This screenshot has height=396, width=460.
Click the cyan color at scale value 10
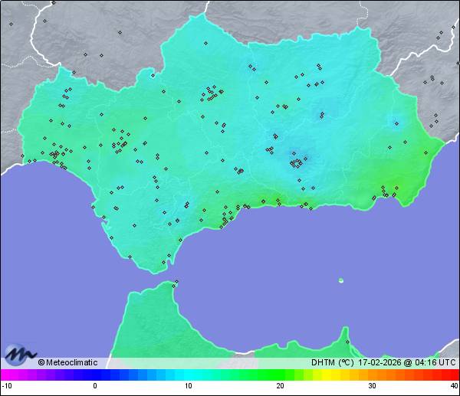(x=187, y=375)
